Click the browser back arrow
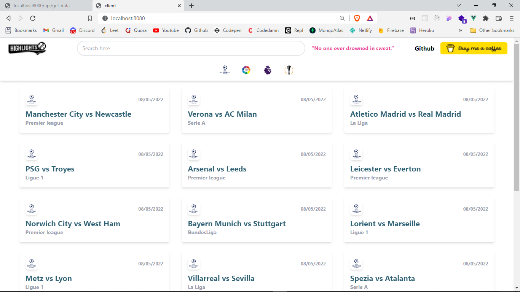The width and height of the screenshot is (520, 292). coord(8,18)
